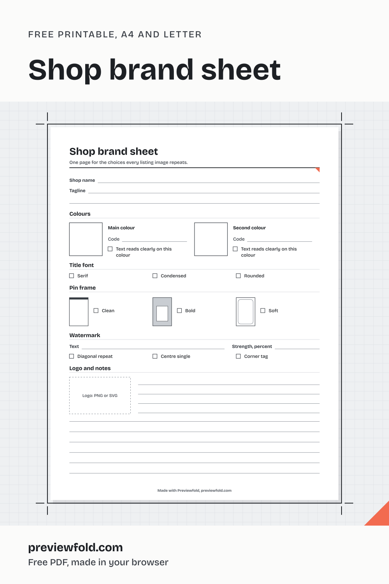Click 'One page for the choices' subtitle

[x=128, y=162]
